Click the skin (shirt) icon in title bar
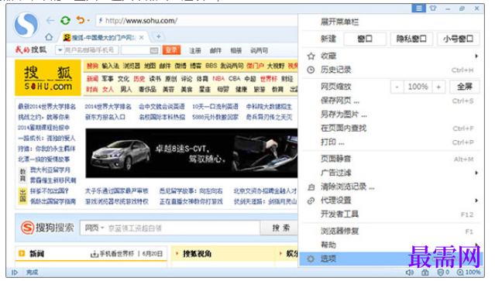 [433, 9]
